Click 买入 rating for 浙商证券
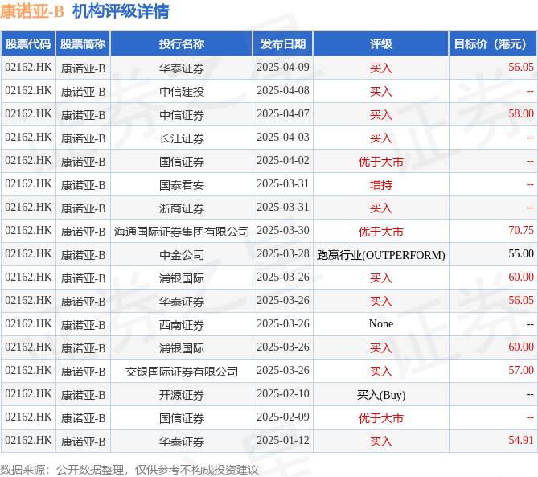 (x=381, y=208)
